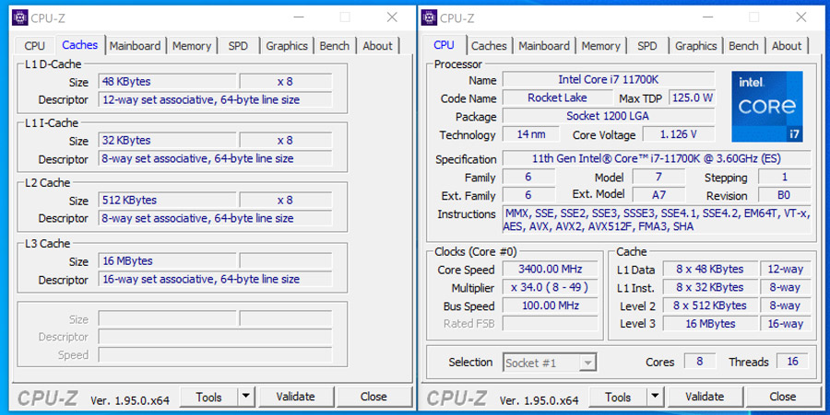Click the Level 2 value '8 x 512 KBytes'
Screen dimensions: 830x415
click(x=710, y=305)
